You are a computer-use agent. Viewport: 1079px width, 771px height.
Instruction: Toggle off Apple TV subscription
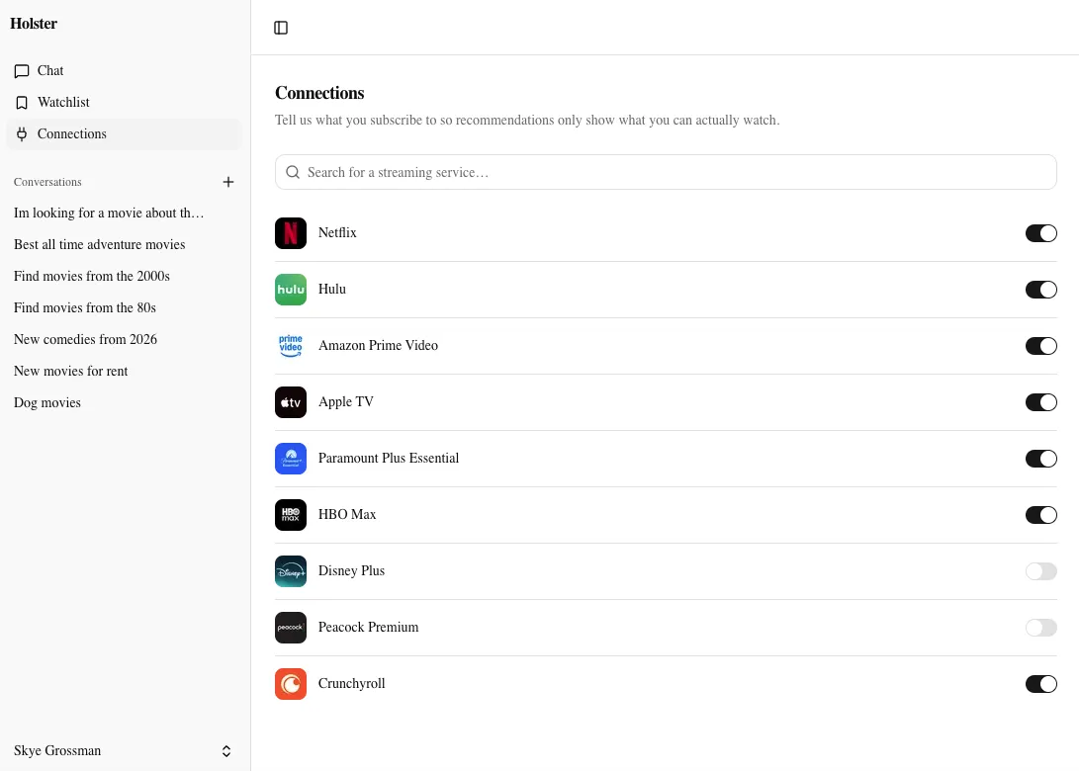coord(1040,402)
